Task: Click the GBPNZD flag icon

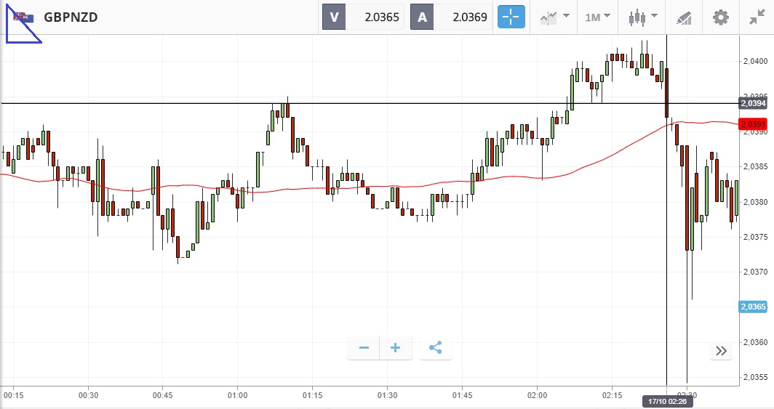Action: (23, 17)
